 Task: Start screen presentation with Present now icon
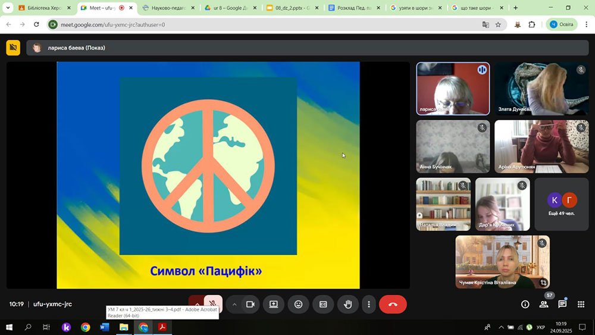pyautogui.click(x=274, y=304)
